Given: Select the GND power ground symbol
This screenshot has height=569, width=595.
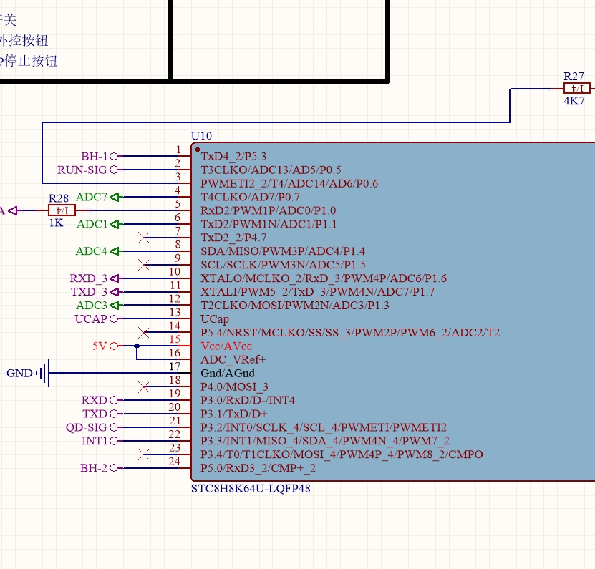Looking at the screenshot, I should [28, 374].
